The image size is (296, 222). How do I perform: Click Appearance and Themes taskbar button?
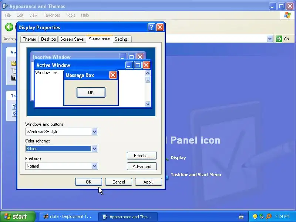click(x=128, y=217)
